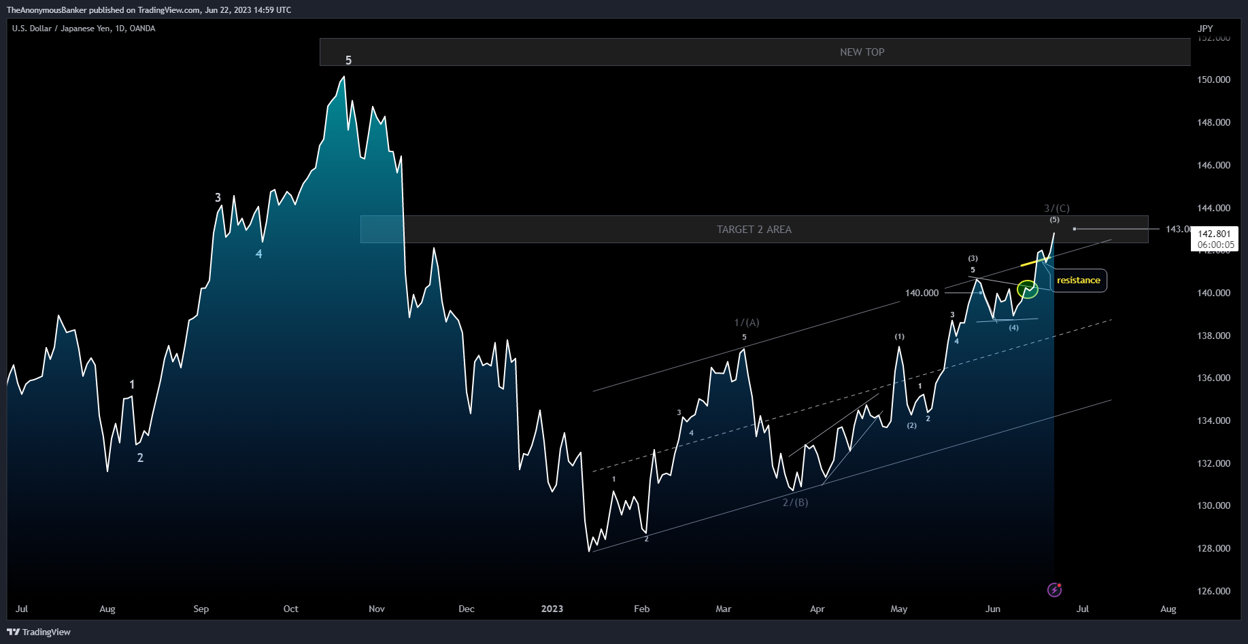
Task: Click the 'resistance' callout label
Action: [x=1079, y=281]
